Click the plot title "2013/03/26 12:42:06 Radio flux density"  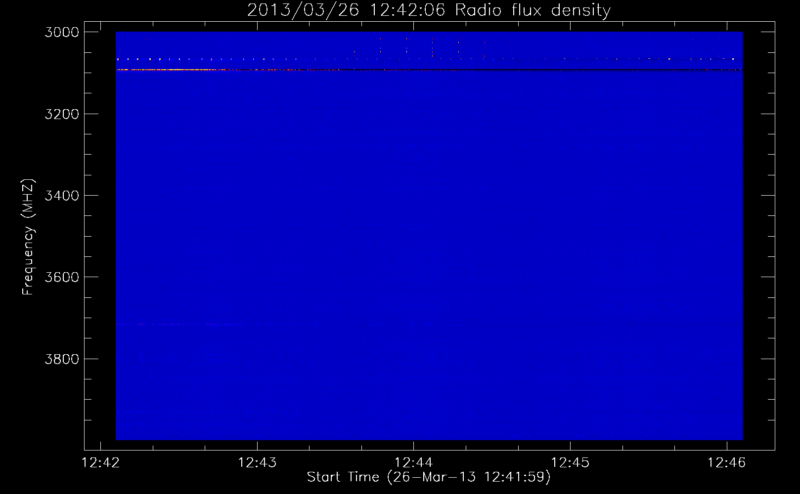(429, 10)
